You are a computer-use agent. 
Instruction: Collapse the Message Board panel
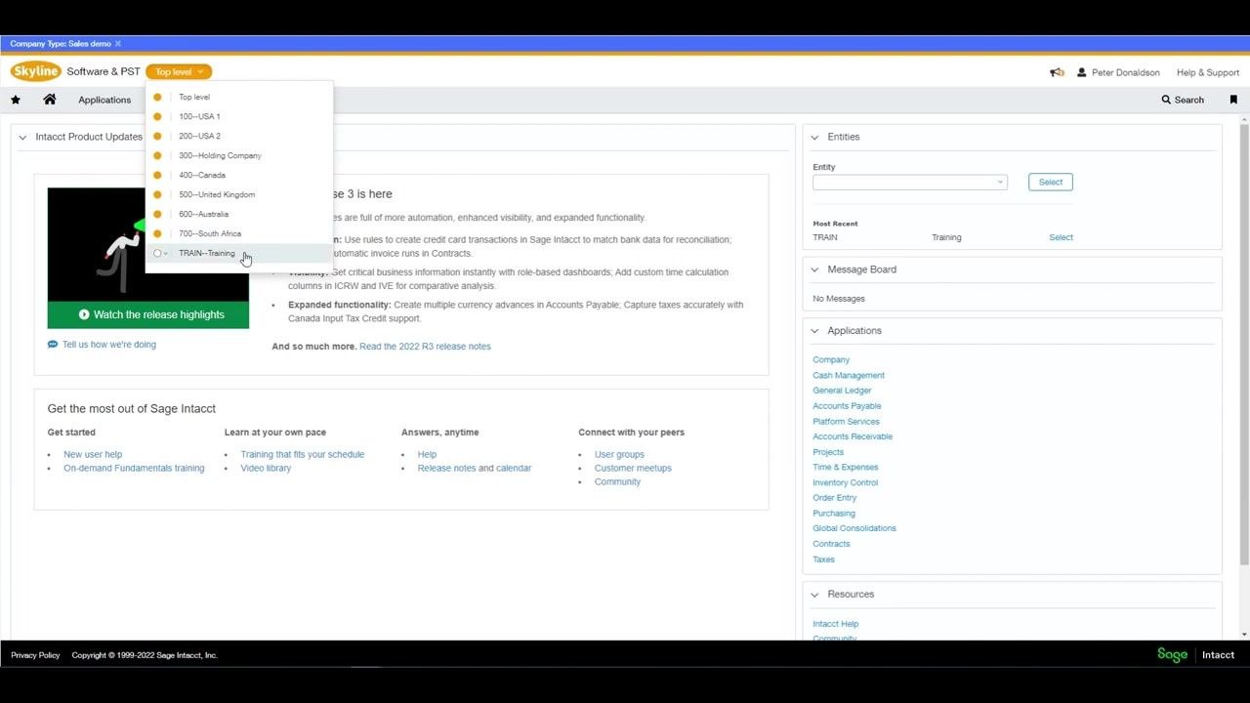click(814, 269)
